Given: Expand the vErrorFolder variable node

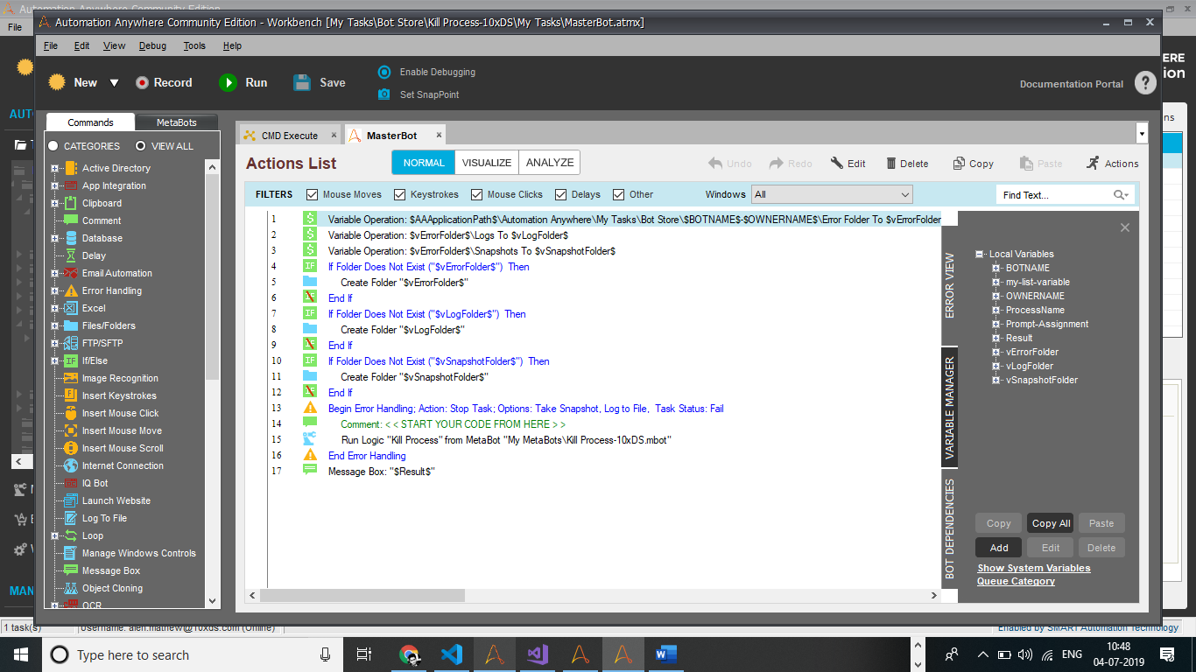Looking at the screenshot, I should point(996,352).
